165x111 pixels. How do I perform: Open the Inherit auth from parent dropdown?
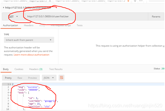pos(29,40)
